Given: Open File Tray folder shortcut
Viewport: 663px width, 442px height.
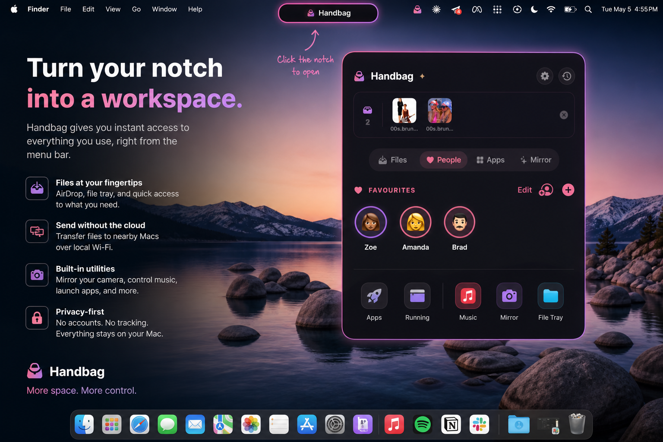Looking at the screenshot, I should (x=551, y=296).
